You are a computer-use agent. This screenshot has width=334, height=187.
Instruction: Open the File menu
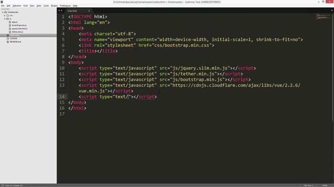coord(3,6)
